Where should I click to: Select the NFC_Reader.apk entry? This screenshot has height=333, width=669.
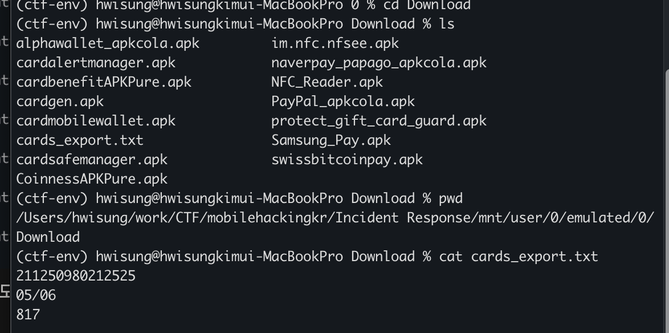point(327,82)
